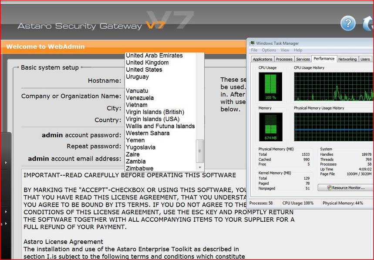
Task: Switch to the Services tab
Action: tap(303, 59)
